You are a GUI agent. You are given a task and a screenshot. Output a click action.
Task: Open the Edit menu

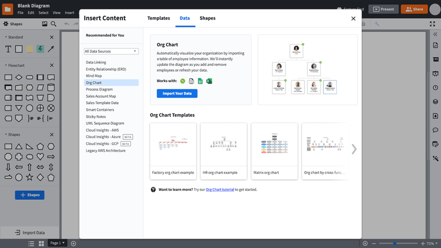tap(31, 13)
